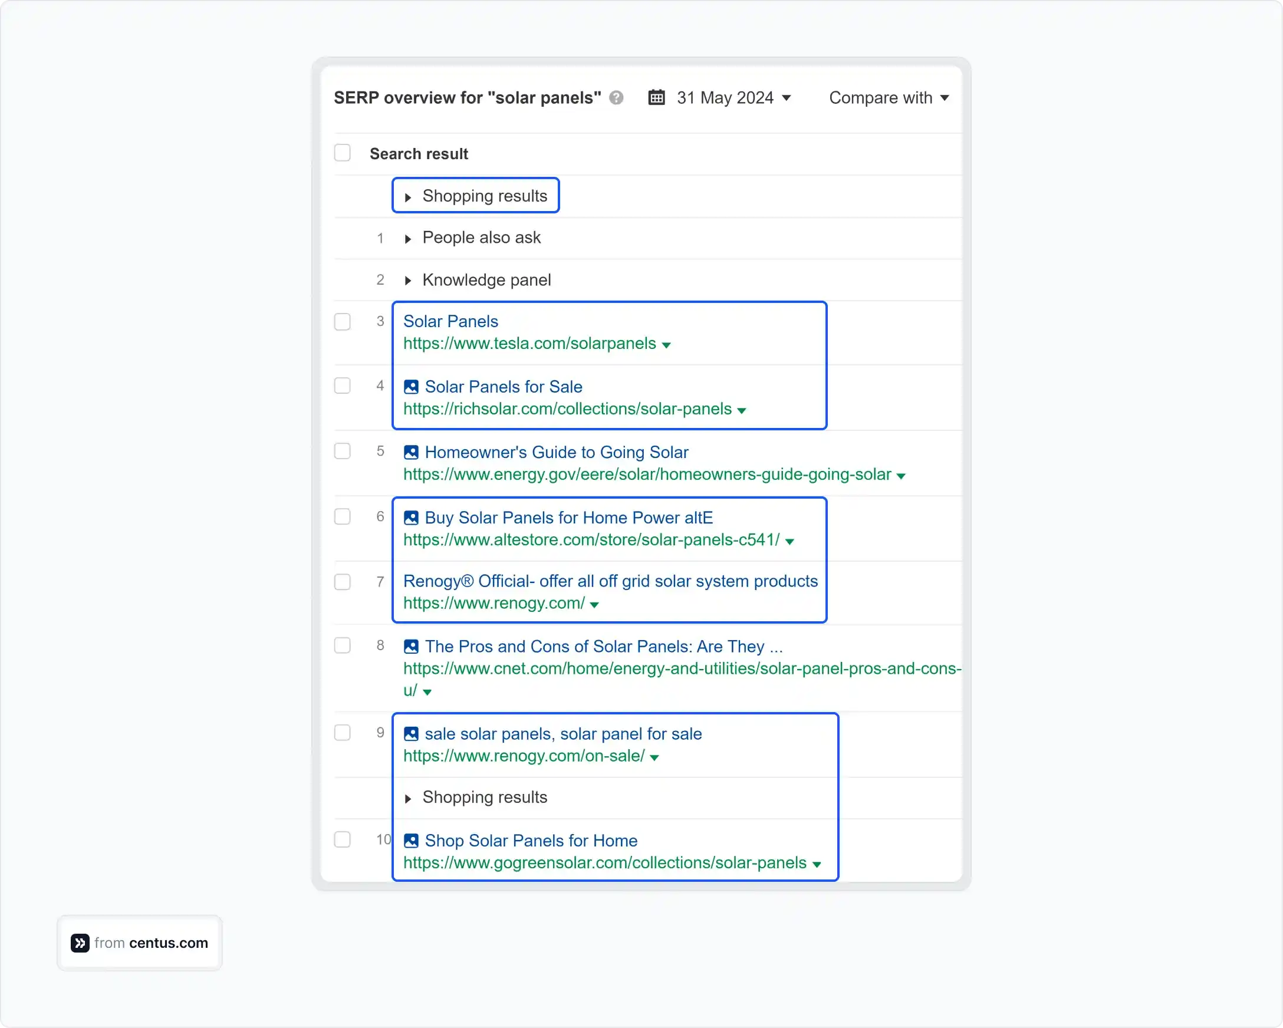Click the image icon on the CNET pros-and-cons result
The height and width of the screenshot is (1028, 1283).
(410, 646)
